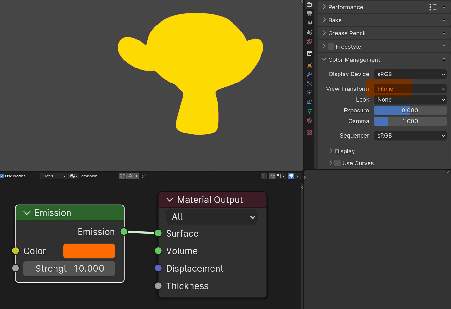Click the Emission Strength value field
This screenshot has height=309, width=451.
[x=69, y=269]
